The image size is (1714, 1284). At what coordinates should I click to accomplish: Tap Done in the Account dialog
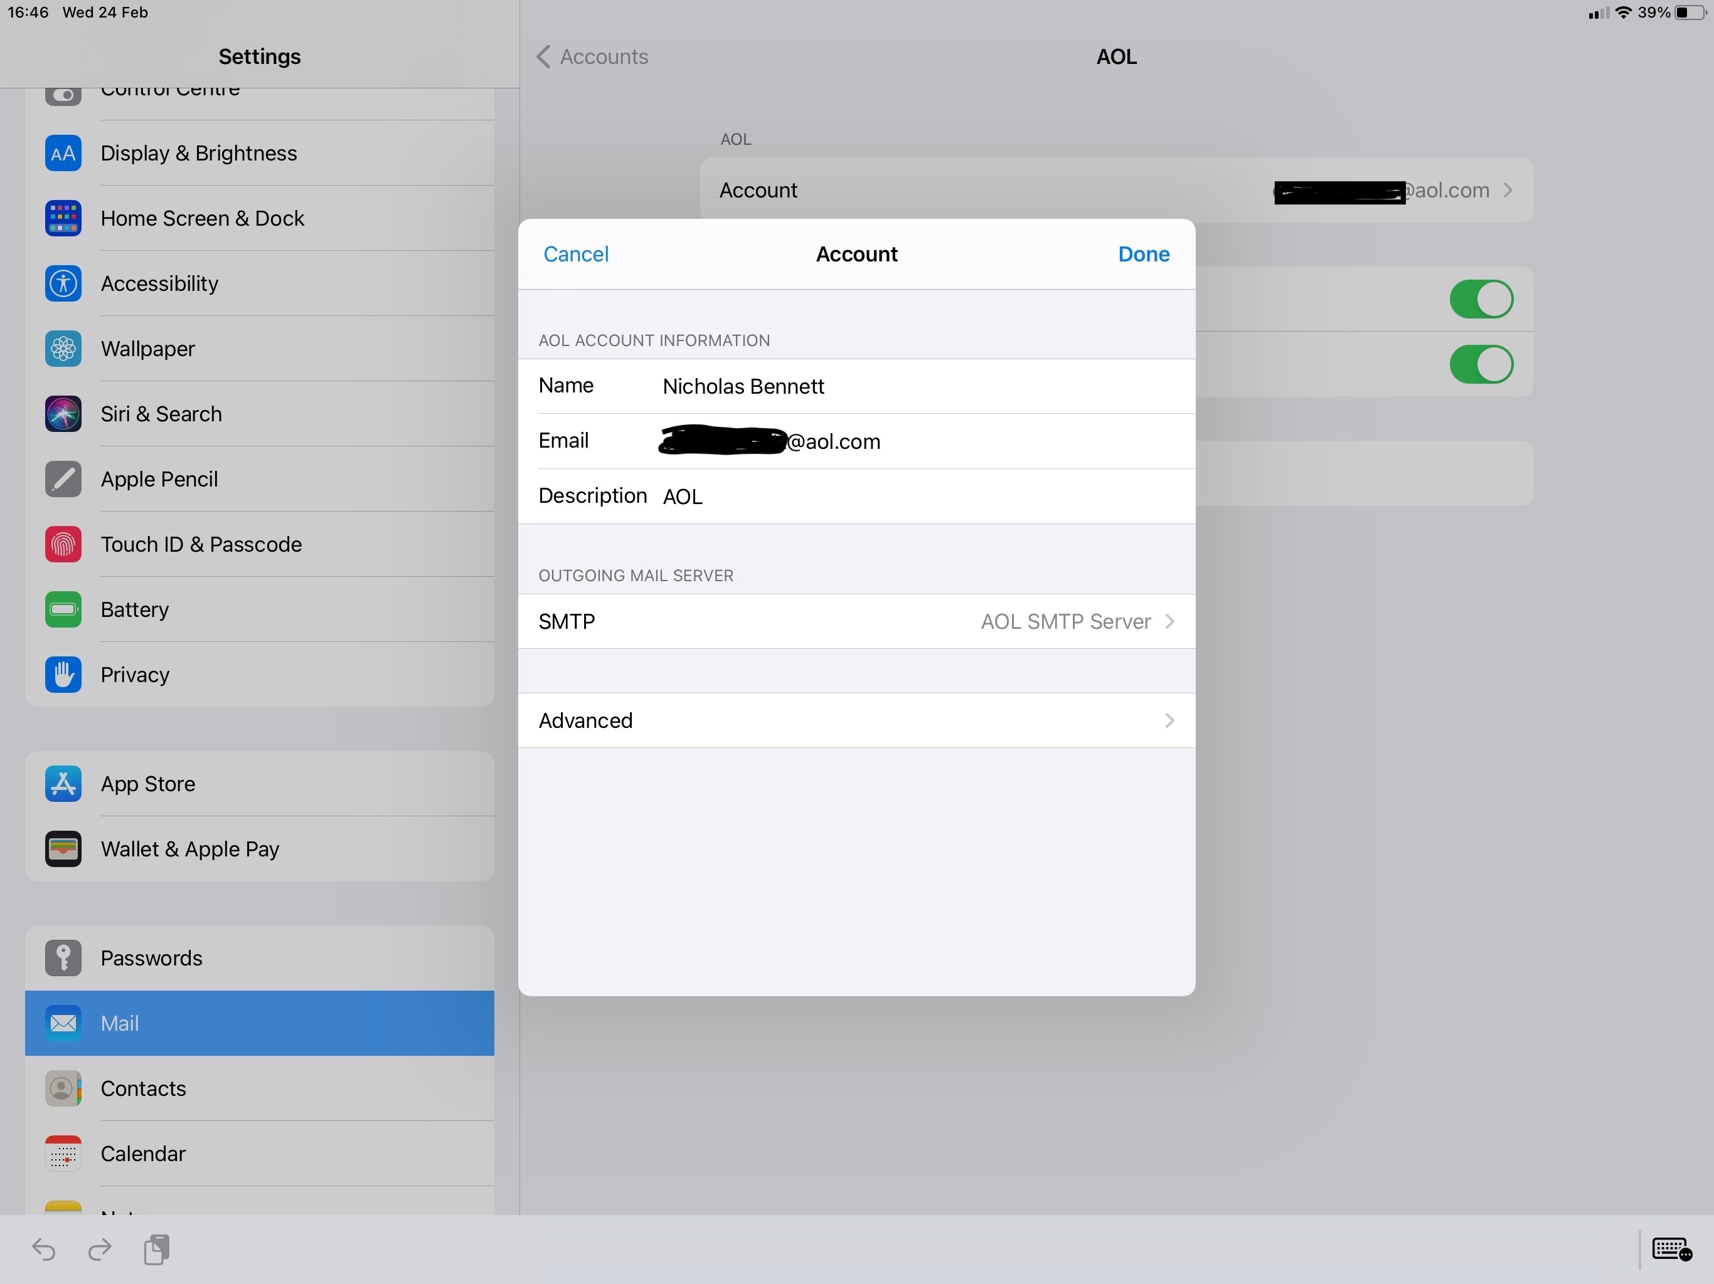pyautogui.click(x=1143, y=254)
